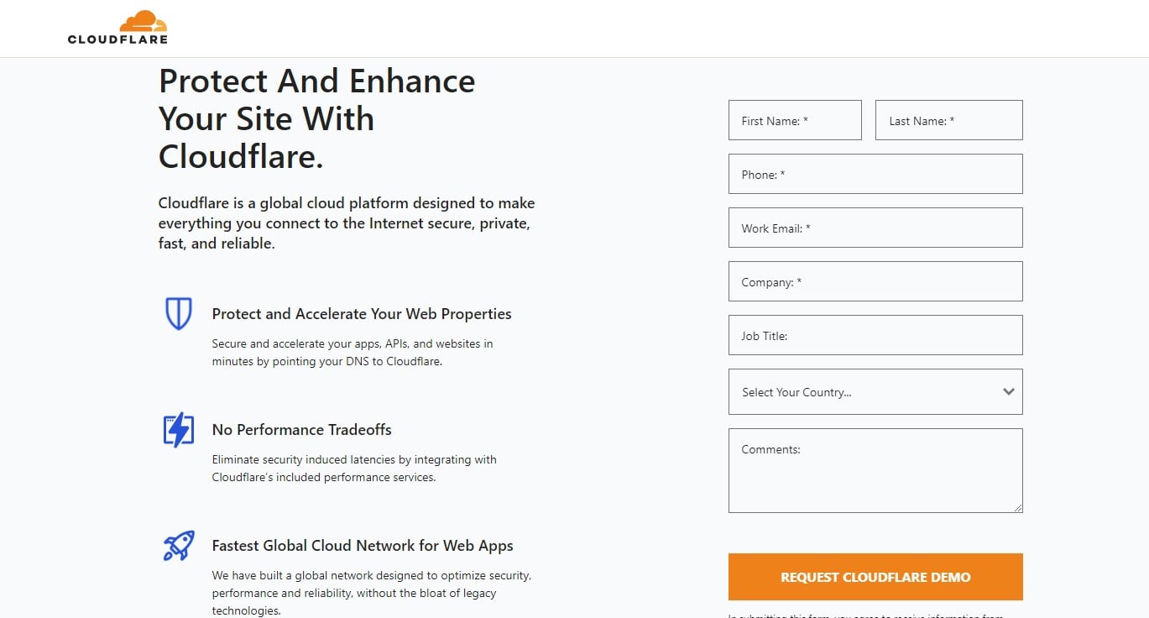Viewport: 1149px width, 618px height.
Task: Click the rocket icon beside Fastest Global Cloud Network
Action: (178, 546)
